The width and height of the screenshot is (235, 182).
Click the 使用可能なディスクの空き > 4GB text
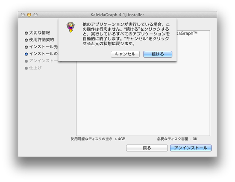(x=98, y=139)
